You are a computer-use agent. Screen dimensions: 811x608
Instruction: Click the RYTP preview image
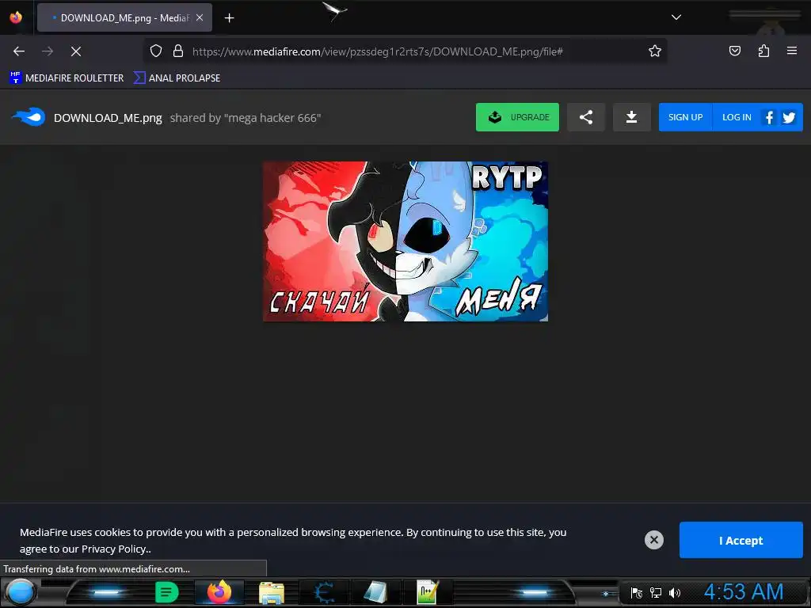[x=405, y=241]
